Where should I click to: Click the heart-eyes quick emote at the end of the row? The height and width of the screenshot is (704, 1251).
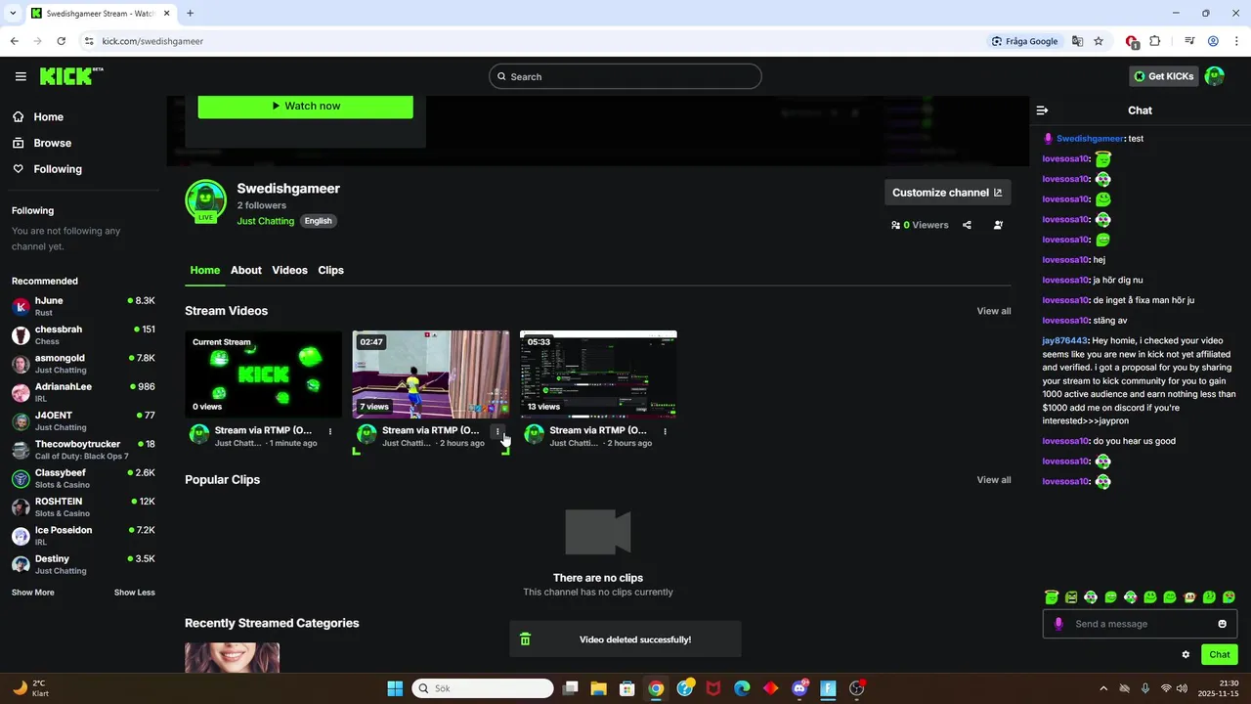[x=1229, y=596]
